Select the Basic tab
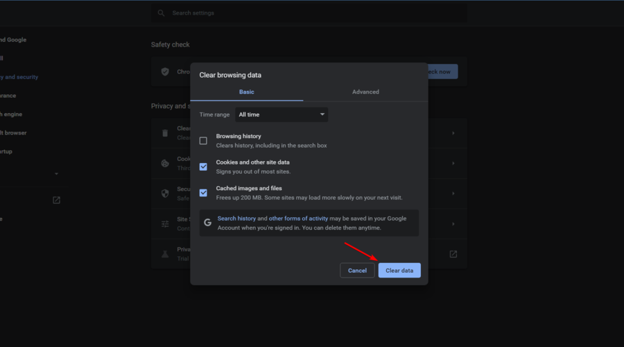 (x=247, y=92)
